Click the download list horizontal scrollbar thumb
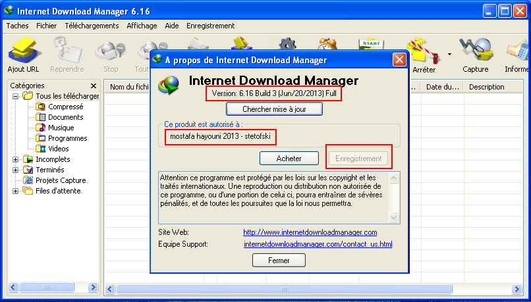This screenshot has width=531, height=302. click(x=284, y=289)
